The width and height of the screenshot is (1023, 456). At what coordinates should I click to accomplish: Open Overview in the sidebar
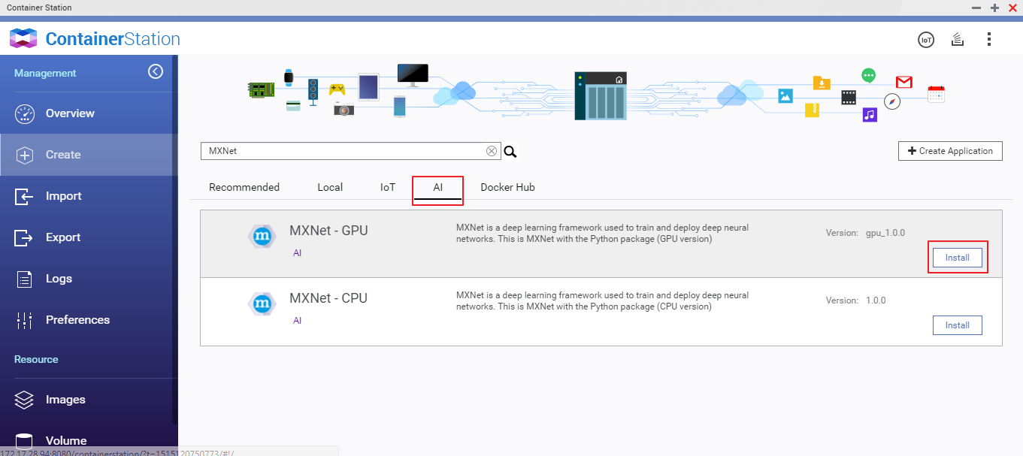click(70, 113)
